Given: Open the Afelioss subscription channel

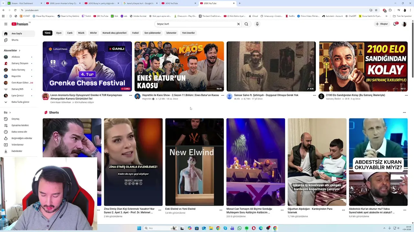Looking at the screenshot, I should click(x=19, y=57).
